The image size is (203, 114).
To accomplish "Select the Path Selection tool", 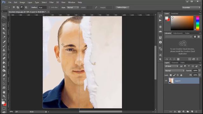I will click(4, 83).
